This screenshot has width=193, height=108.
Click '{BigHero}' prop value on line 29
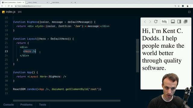pyautogui.click(x=55, y=77)
